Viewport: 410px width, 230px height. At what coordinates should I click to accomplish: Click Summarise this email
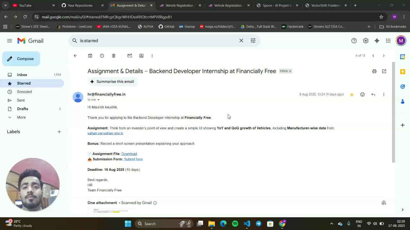click(x=112, y=81)
